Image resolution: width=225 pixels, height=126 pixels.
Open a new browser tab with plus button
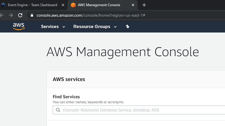point(144,5)
